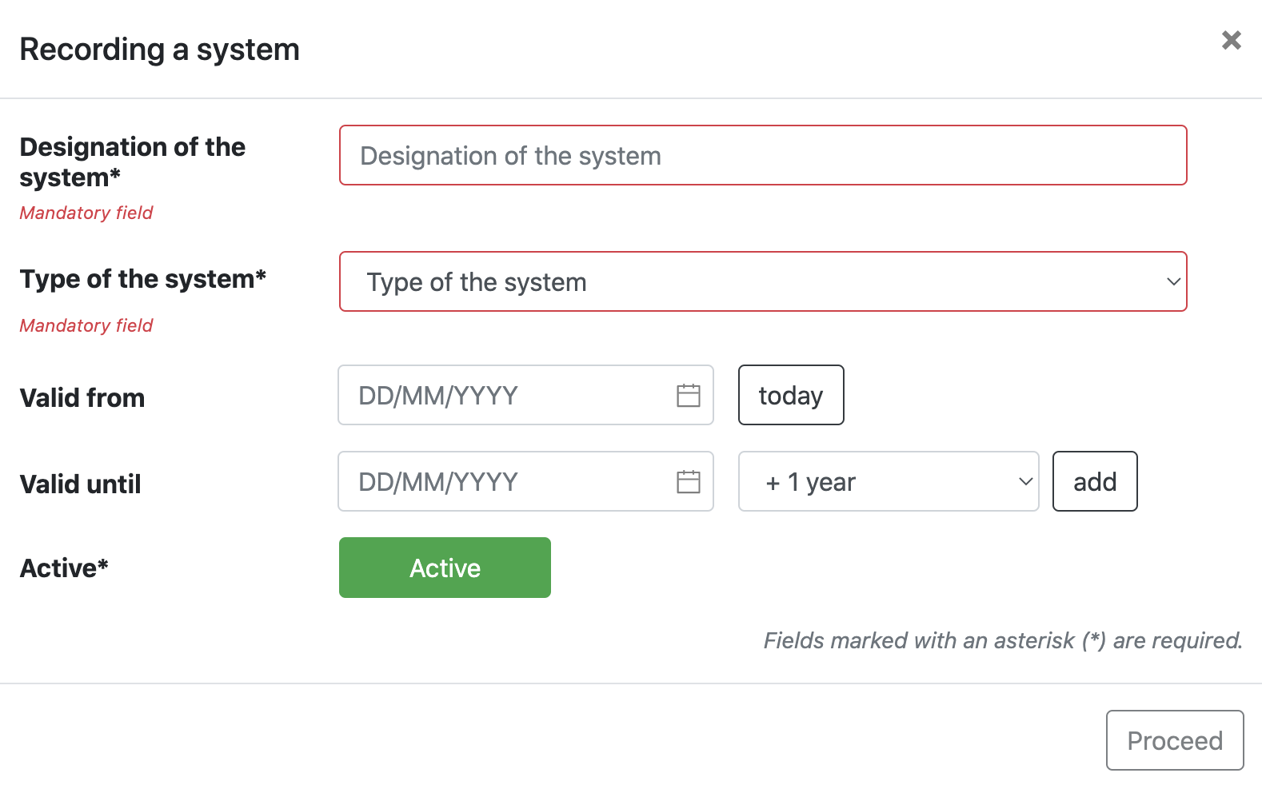Open the + 1 year duration dropdown
This screenshot has height=785, width=1262.
pos(889,481)
